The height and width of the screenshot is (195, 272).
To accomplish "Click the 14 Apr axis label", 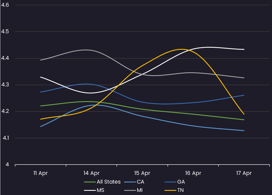I will (x=91, y=173).
